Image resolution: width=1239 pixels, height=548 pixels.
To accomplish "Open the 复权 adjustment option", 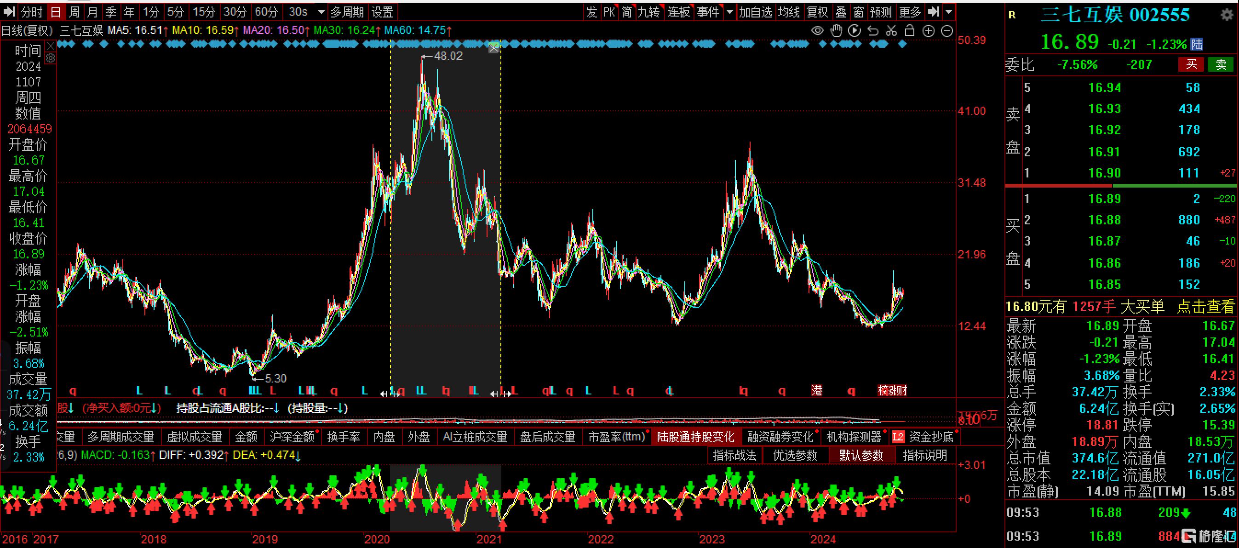I will pos(818,12).
